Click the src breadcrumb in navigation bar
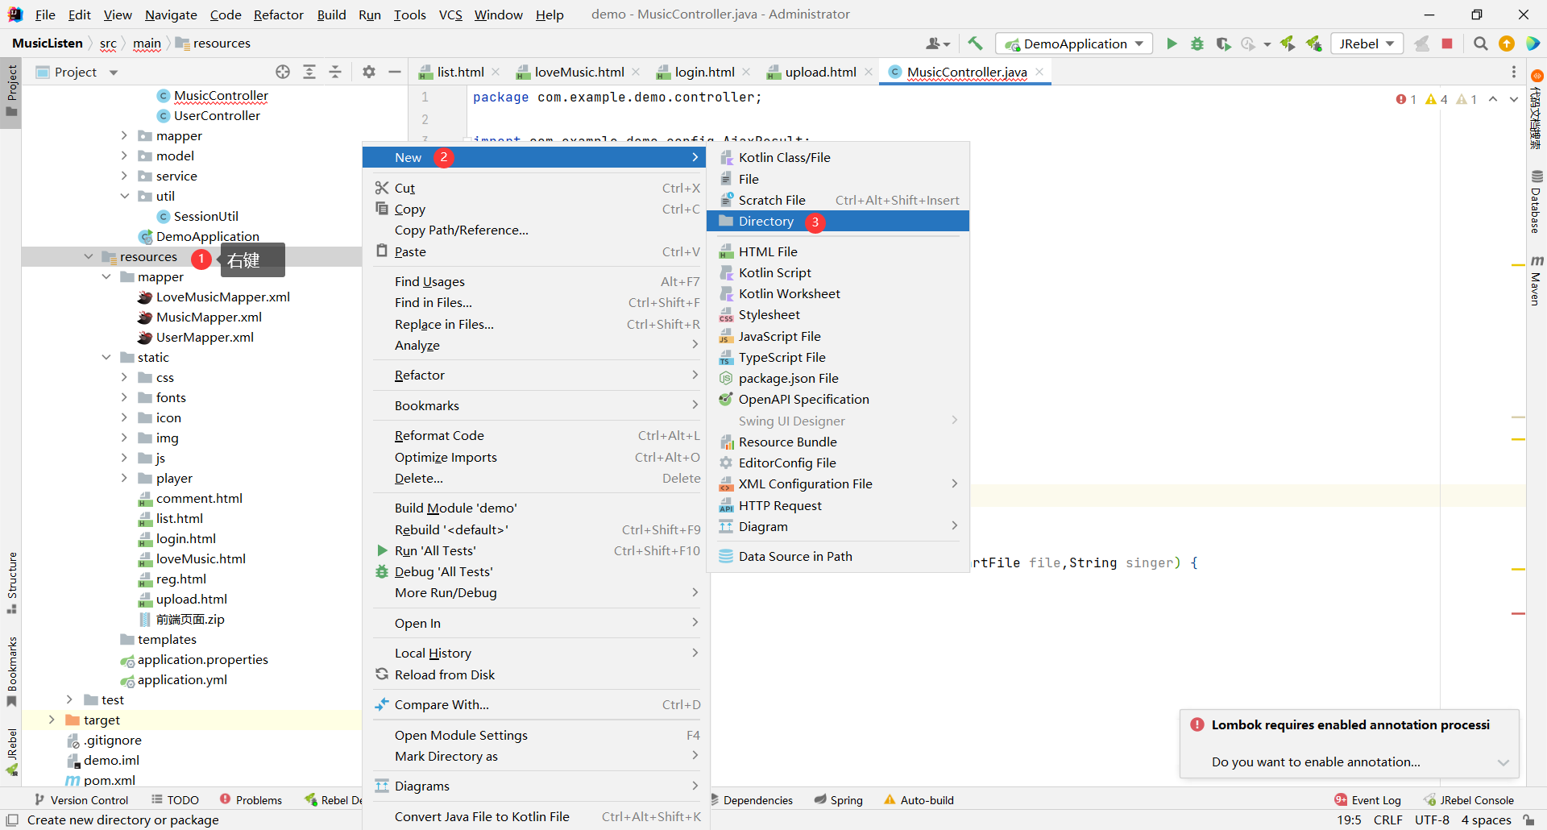This screenshot has width=1547, height=830. [108, 44]
